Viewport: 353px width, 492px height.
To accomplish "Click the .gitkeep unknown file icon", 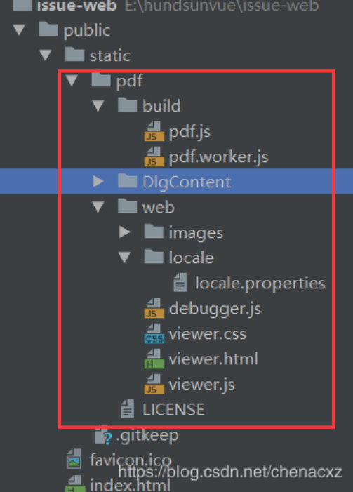I will tap(103, 435).
